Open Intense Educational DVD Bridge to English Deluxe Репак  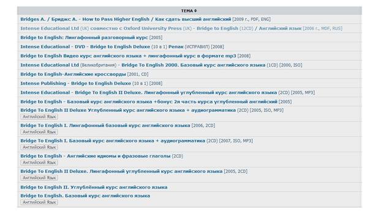click(102, 46)
